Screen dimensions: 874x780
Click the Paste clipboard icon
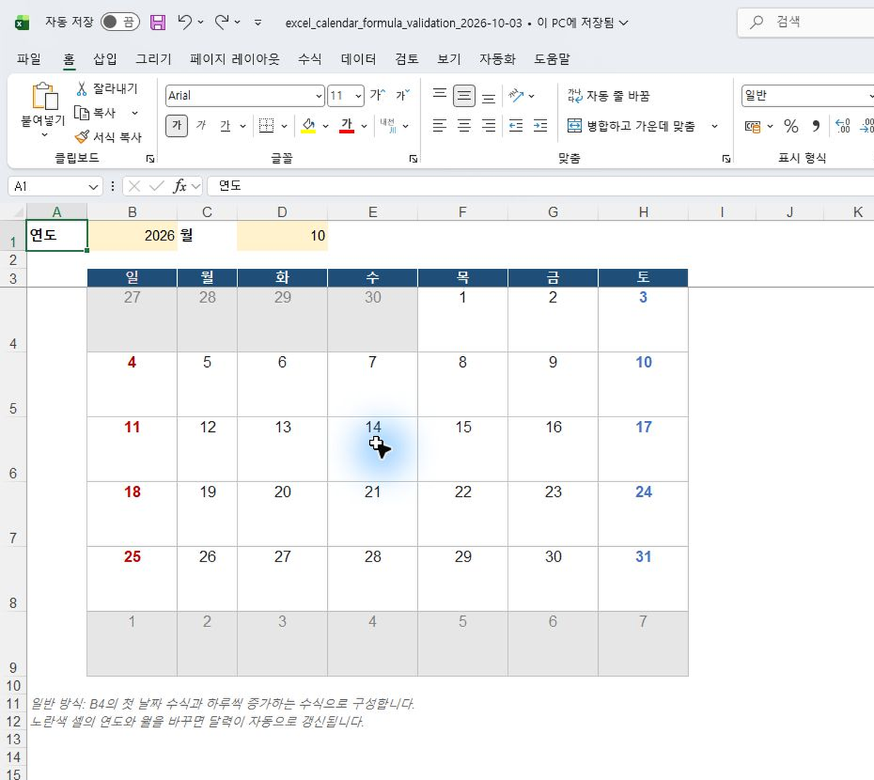tap(44, 96)
